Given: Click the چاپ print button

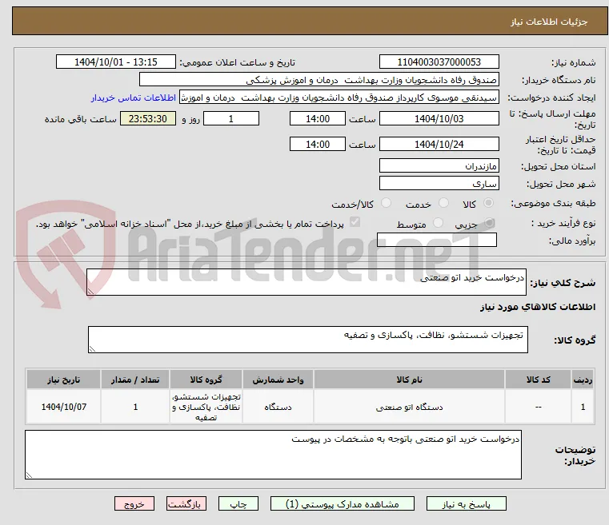Looking at the screenshot, I should (238, 503).
